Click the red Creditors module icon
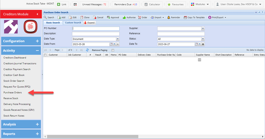The height and width of the screenshot is (139, 265). 30,27
